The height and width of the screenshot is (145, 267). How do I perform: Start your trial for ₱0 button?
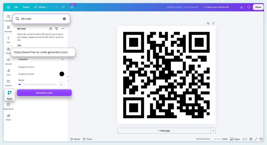point(216,7)
